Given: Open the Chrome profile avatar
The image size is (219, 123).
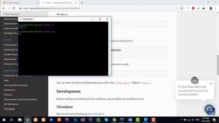Looking at the screenshot, I should pos(211,8).
